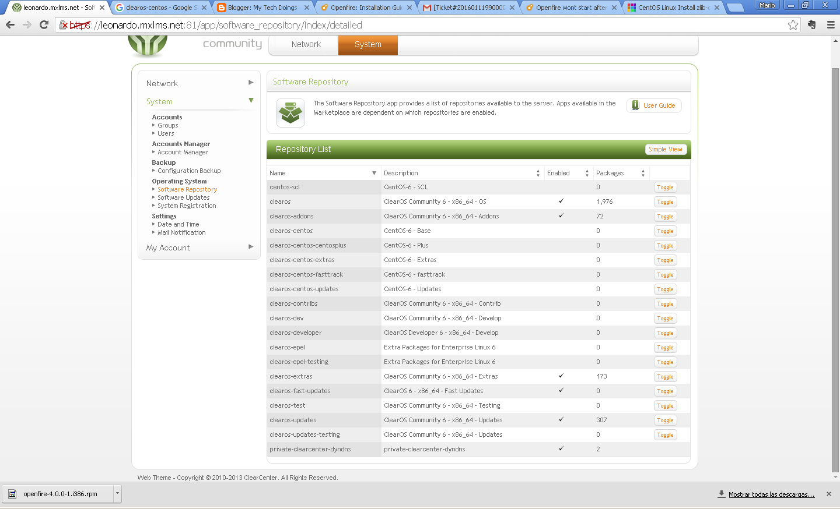
Task: Open Software Updates in sidebar
Action: [183, 197]
